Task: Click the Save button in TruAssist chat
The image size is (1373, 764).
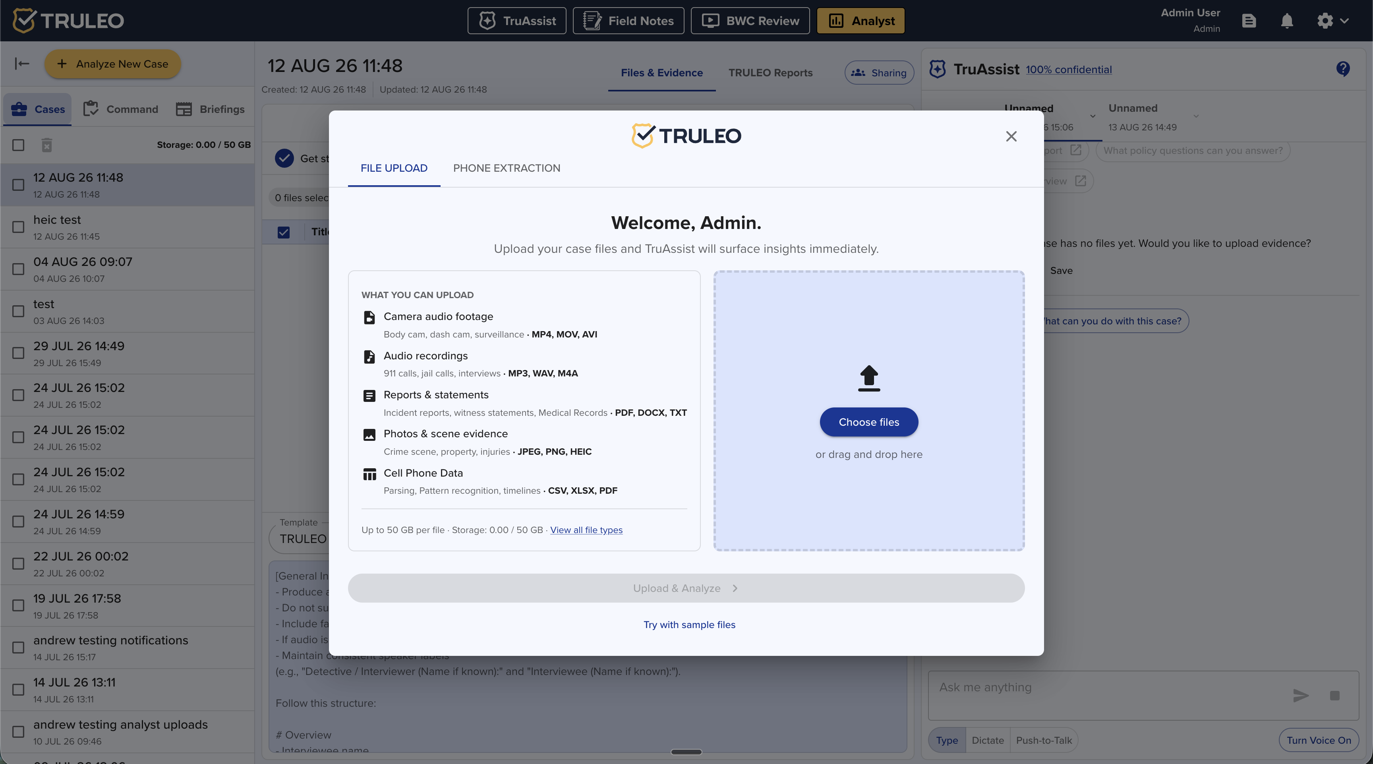Action: (x=1061, y=271)
